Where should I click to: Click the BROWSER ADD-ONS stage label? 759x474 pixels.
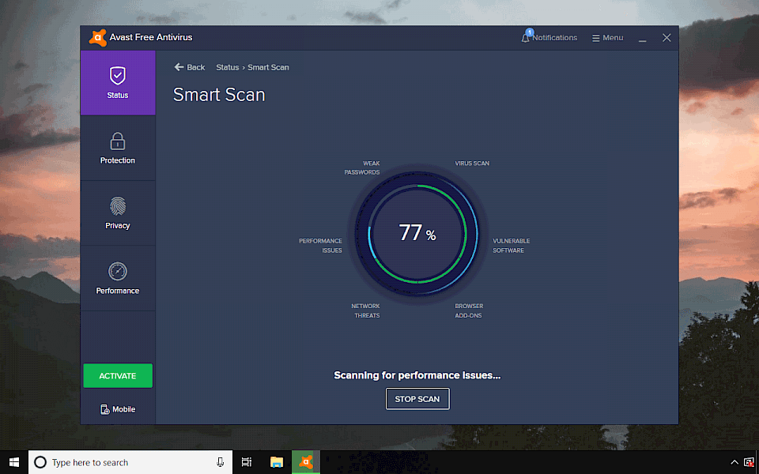(469, 310)
